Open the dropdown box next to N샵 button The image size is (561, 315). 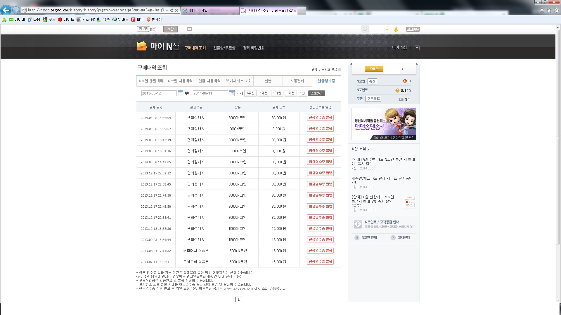click(x=189, y=29)
